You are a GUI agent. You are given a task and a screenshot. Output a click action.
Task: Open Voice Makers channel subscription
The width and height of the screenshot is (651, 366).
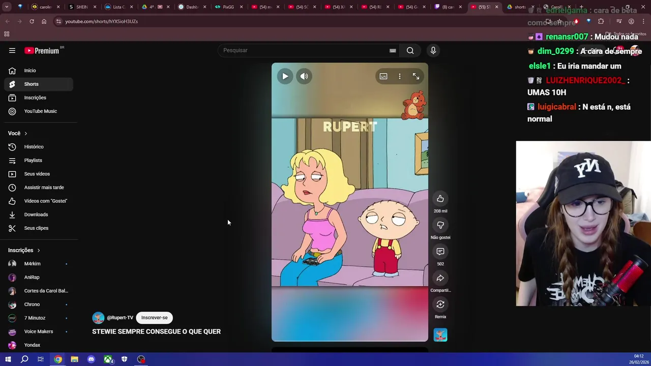[x=39, y=331]
